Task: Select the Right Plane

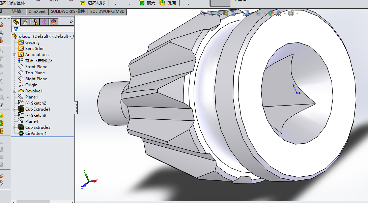Action: [x=33, y=79]
